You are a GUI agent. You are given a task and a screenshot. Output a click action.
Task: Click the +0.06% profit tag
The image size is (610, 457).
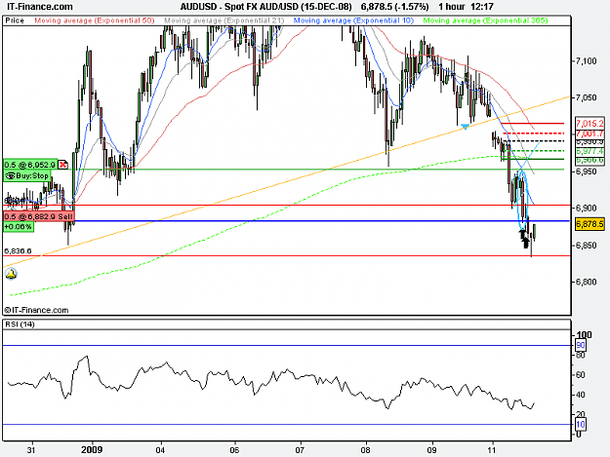pos(19,227)
